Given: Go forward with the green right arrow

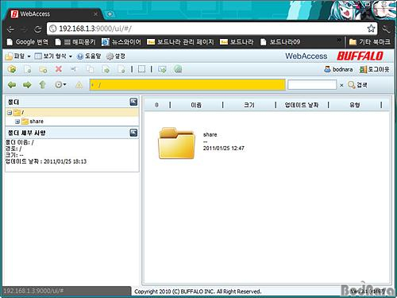Looking at the screenshot, I should (x=27, y=85).
